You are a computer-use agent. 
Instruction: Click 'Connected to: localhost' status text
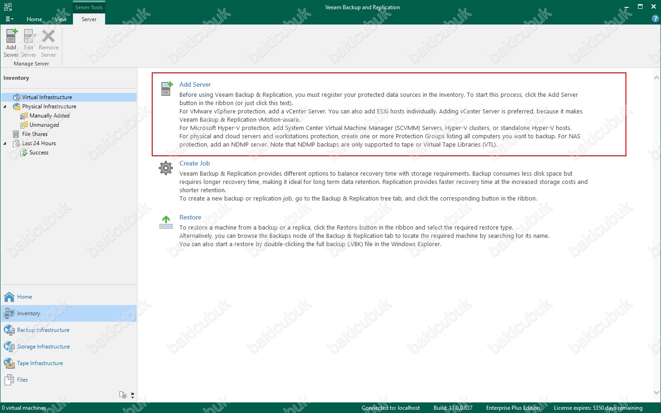click(x=391, y=408)
